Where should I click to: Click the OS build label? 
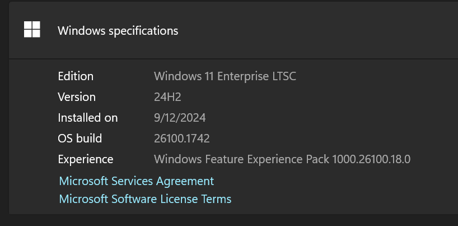(x=80, y=139)
